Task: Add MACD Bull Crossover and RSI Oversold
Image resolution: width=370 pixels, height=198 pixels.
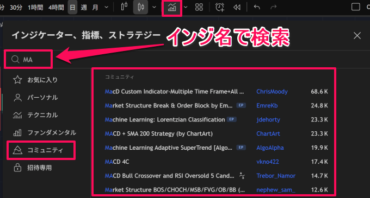Action: 169,176
